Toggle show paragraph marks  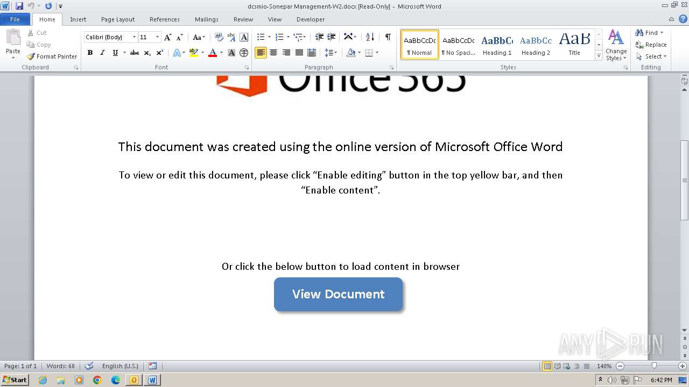click(x=388, y=37)
